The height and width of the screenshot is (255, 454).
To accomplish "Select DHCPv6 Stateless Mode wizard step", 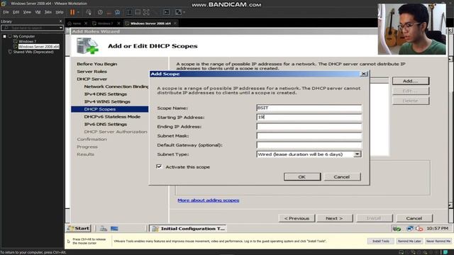I will [x=112, y=116].
